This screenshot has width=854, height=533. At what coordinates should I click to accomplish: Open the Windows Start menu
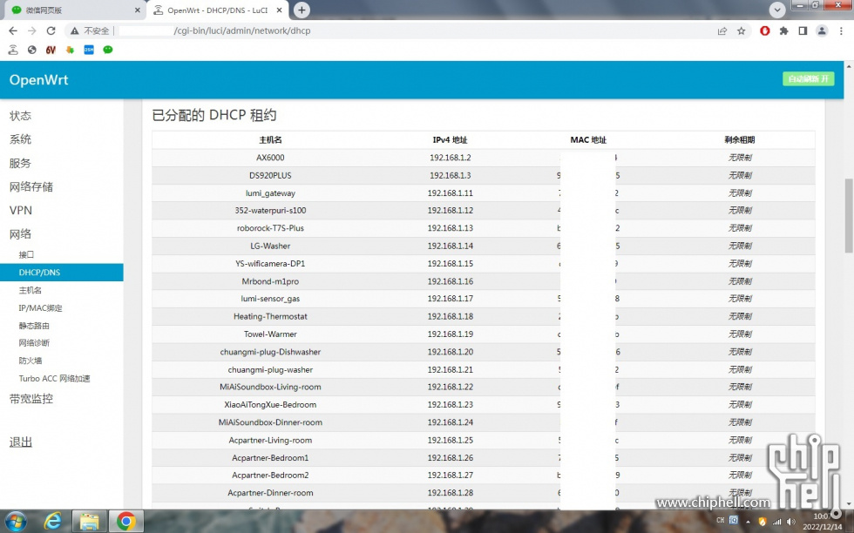click(x=16, y=521)
